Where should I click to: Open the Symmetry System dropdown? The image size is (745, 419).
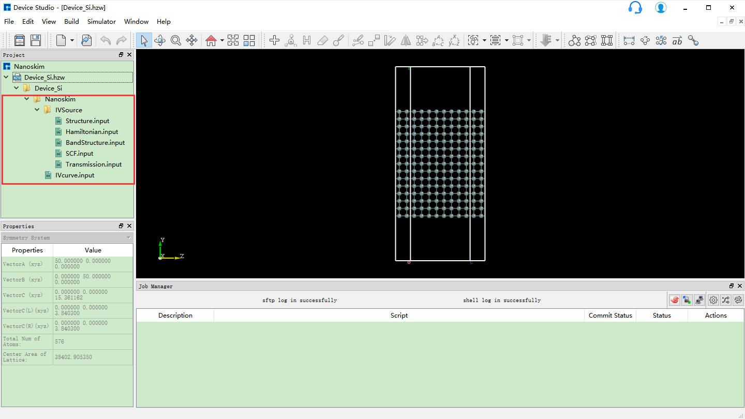coord(129,237)
